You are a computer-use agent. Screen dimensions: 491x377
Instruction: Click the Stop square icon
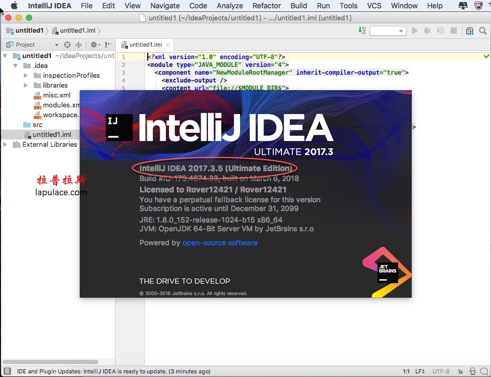point(454,31)
